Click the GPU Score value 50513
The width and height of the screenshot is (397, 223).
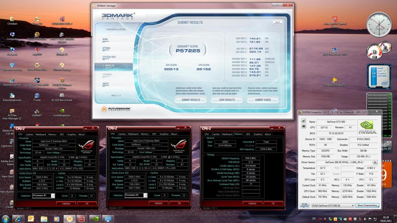[171, 69]
